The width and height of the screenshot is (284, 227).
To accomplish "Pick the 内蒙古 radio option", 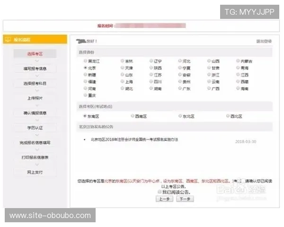I will click(x=238, y=61).
